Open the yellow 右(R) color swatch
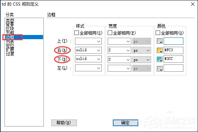Screen dimensions: 198x132 pos(159,50)
